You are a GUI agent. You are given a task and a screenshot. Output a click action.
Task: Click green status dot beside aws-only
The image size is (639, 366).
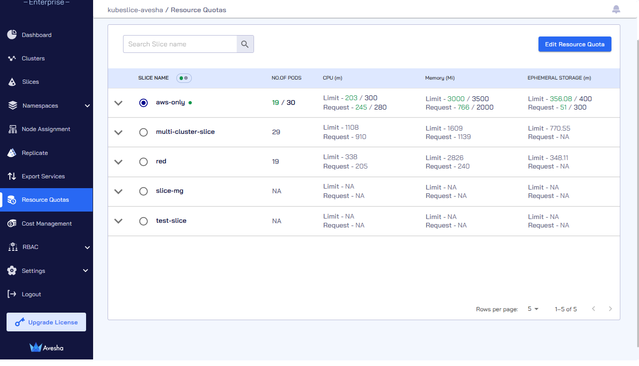coord(190,102)
